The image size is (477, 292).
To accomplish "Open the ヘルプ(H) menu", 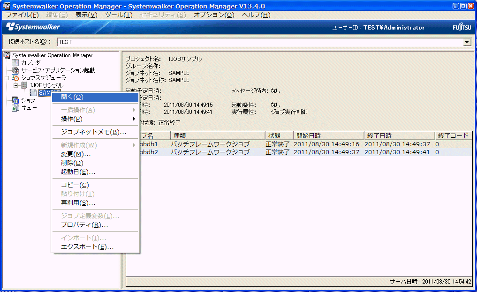I will pyautogui.click(x=256, y=15).
